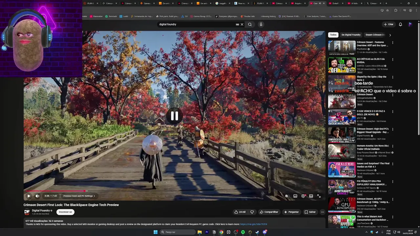Screen dimensions: 420x236
Task: Start voice search with the microphone
Action: click(261, 24)
